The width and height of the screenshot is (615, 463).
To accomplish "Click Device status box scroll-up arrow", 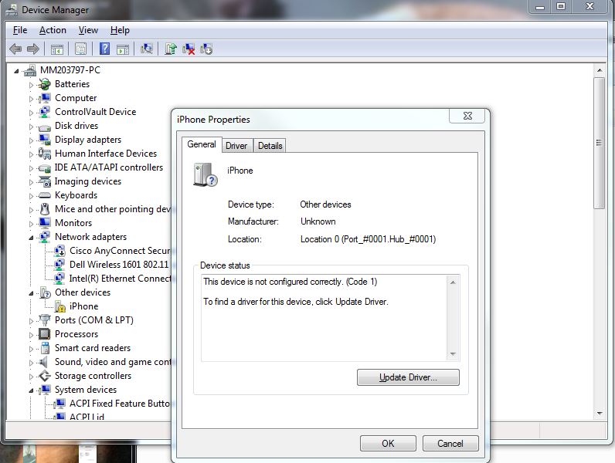I will coord(453,282).
